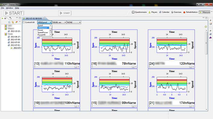
Task: Click the down arrow of the dropdown list scrollbar
Action: 51,34
